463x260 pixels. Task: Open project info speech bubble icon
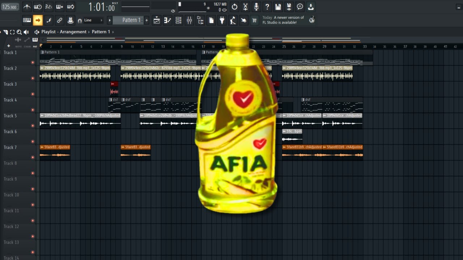click(x=300, y=6)
